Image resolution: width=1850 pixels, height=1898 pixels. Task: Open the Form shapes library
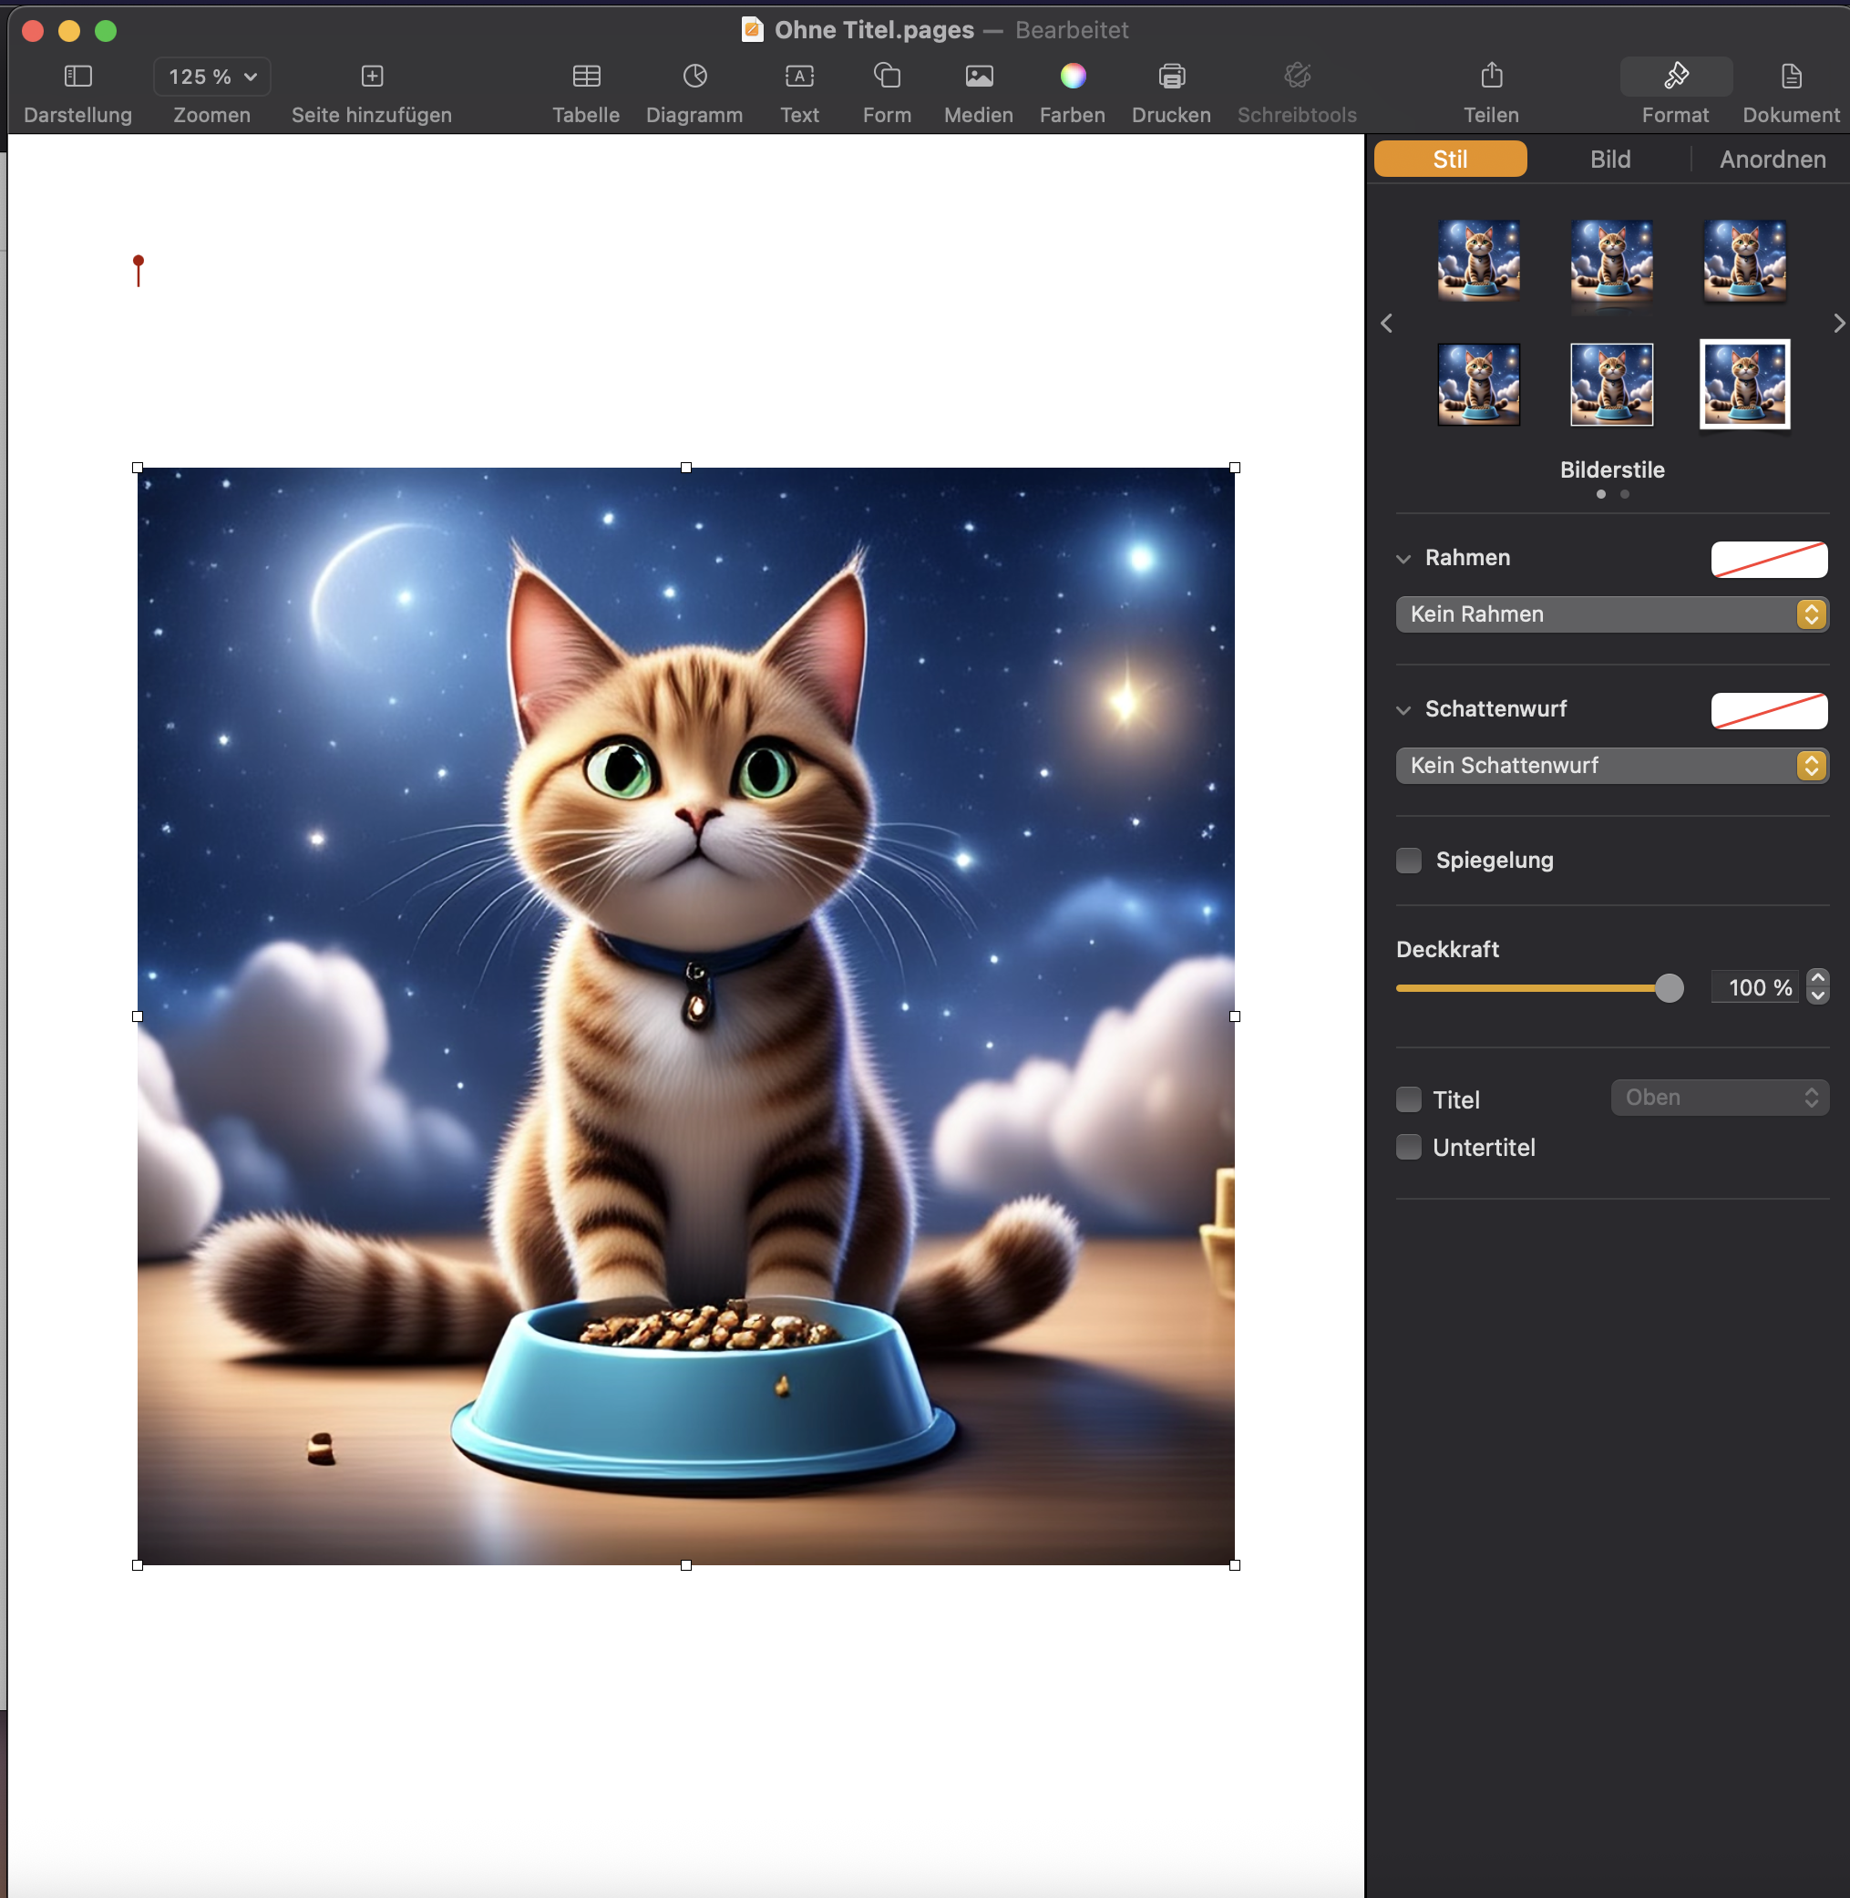point(886,76)
